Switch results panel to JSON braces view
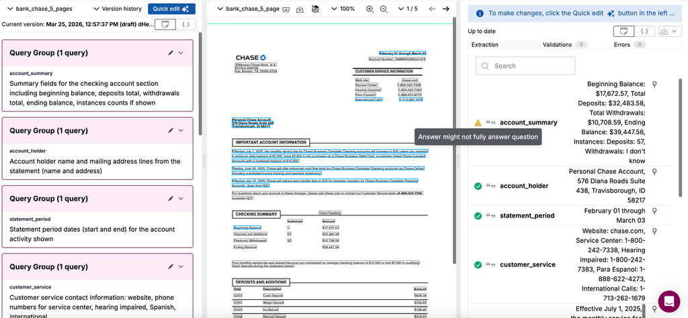This screenshot has width=688, height=318. tap(644, 31)
